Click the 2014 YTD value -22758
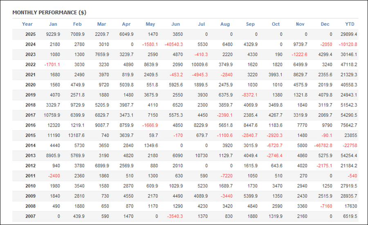This screenshot has width=368, height=225. 350,145
